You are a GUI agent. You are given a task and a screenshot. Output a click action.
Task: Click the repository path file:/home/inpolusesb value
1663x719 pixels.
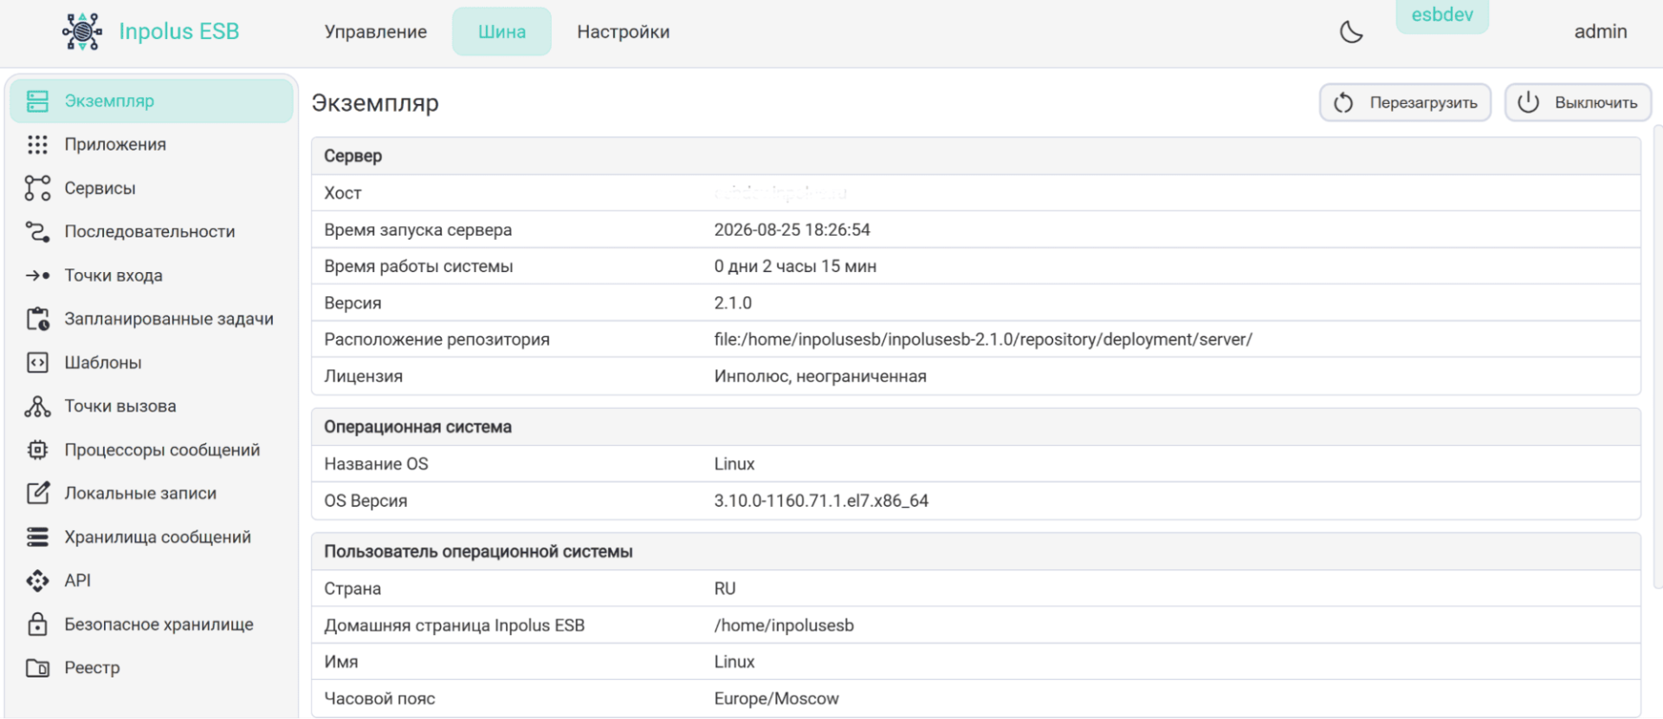click(983, 340)
